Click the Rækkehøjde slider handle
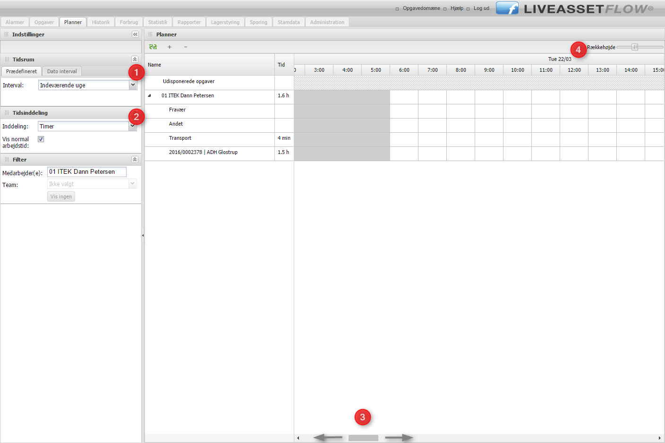 (635, 47)
